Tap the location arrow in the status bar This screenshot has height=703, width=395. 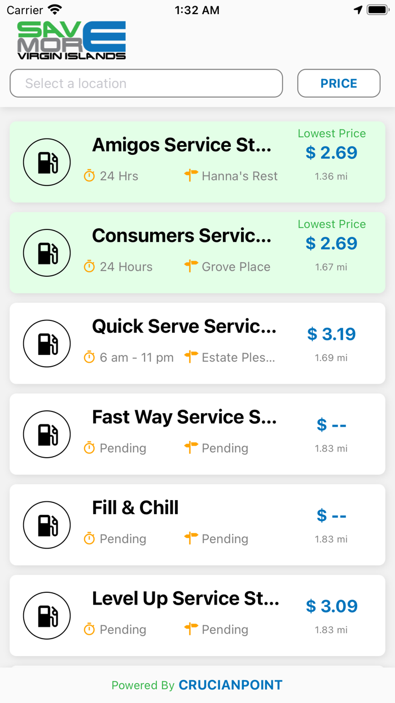(x=358, y=10)
